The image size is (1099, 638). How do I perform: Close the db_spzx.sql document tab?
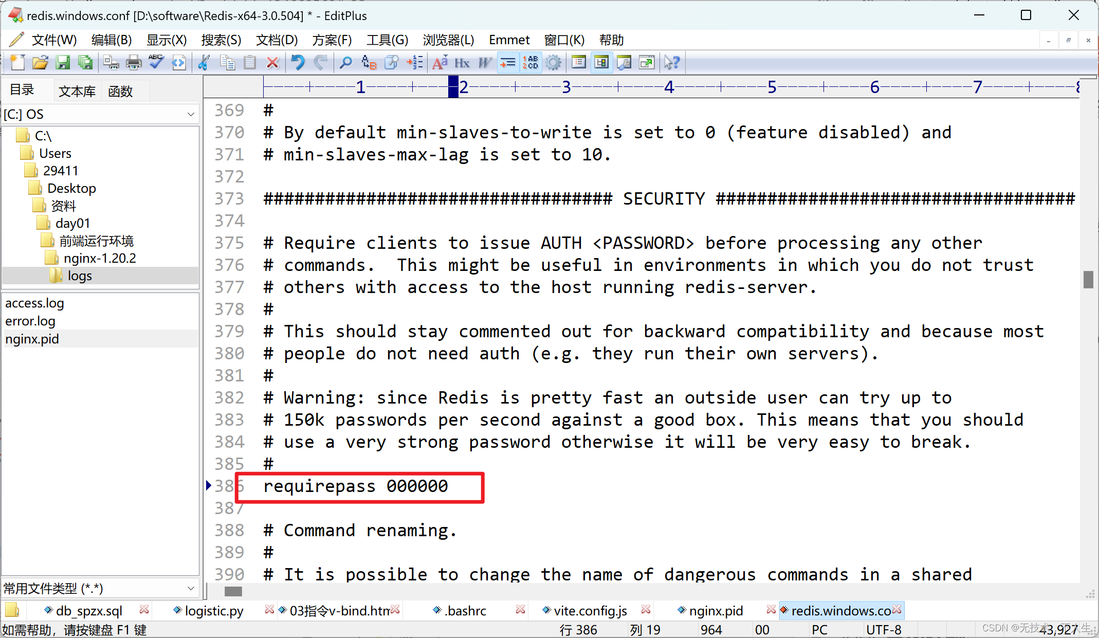click(x=144, y=610)
